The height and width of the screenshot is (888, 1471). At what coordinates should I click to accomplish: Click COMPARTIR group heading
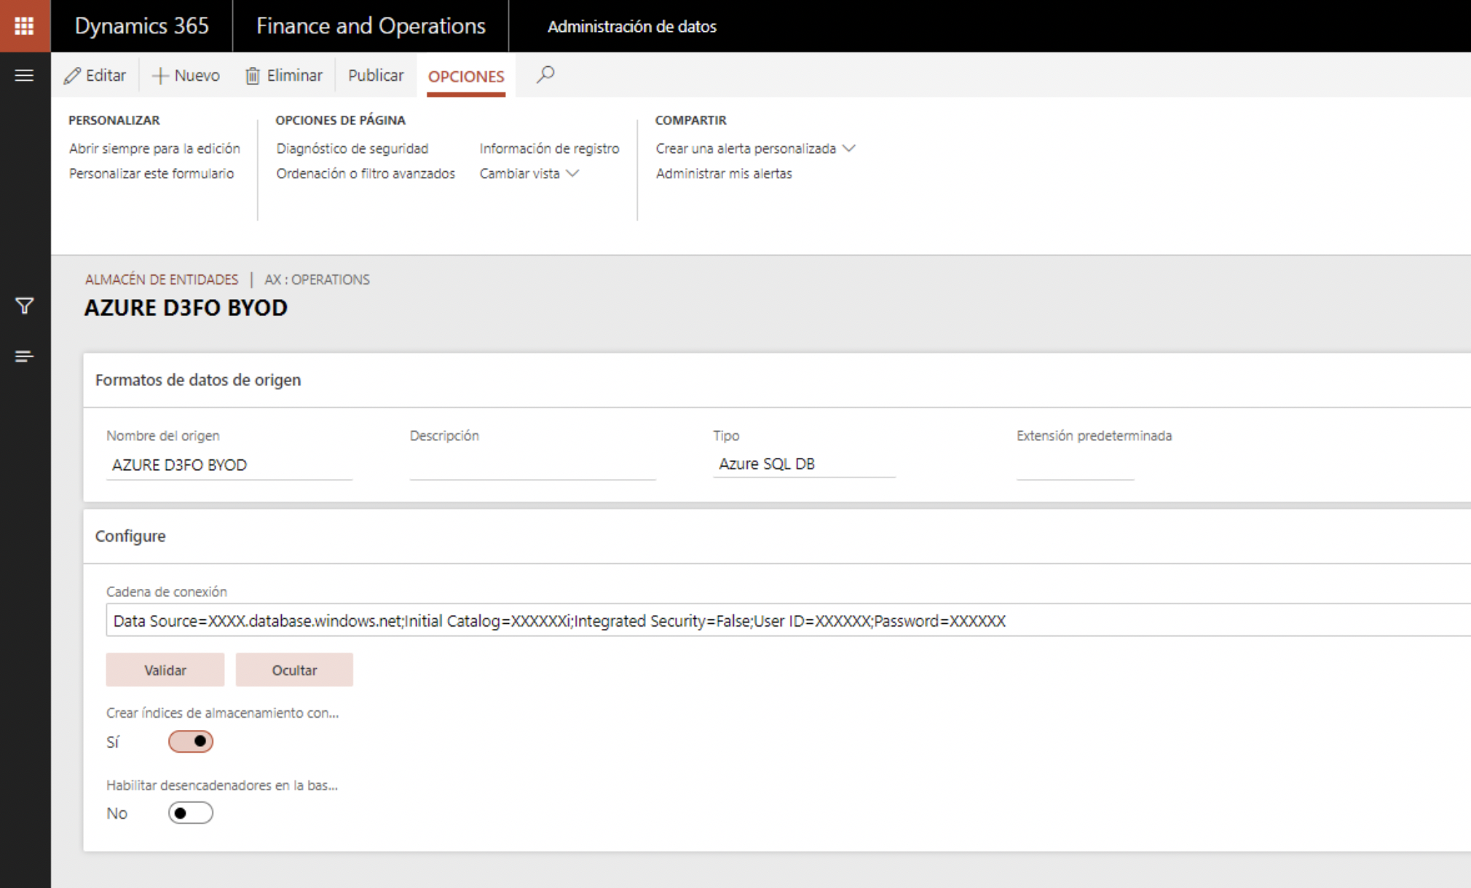tap(691, 120)
